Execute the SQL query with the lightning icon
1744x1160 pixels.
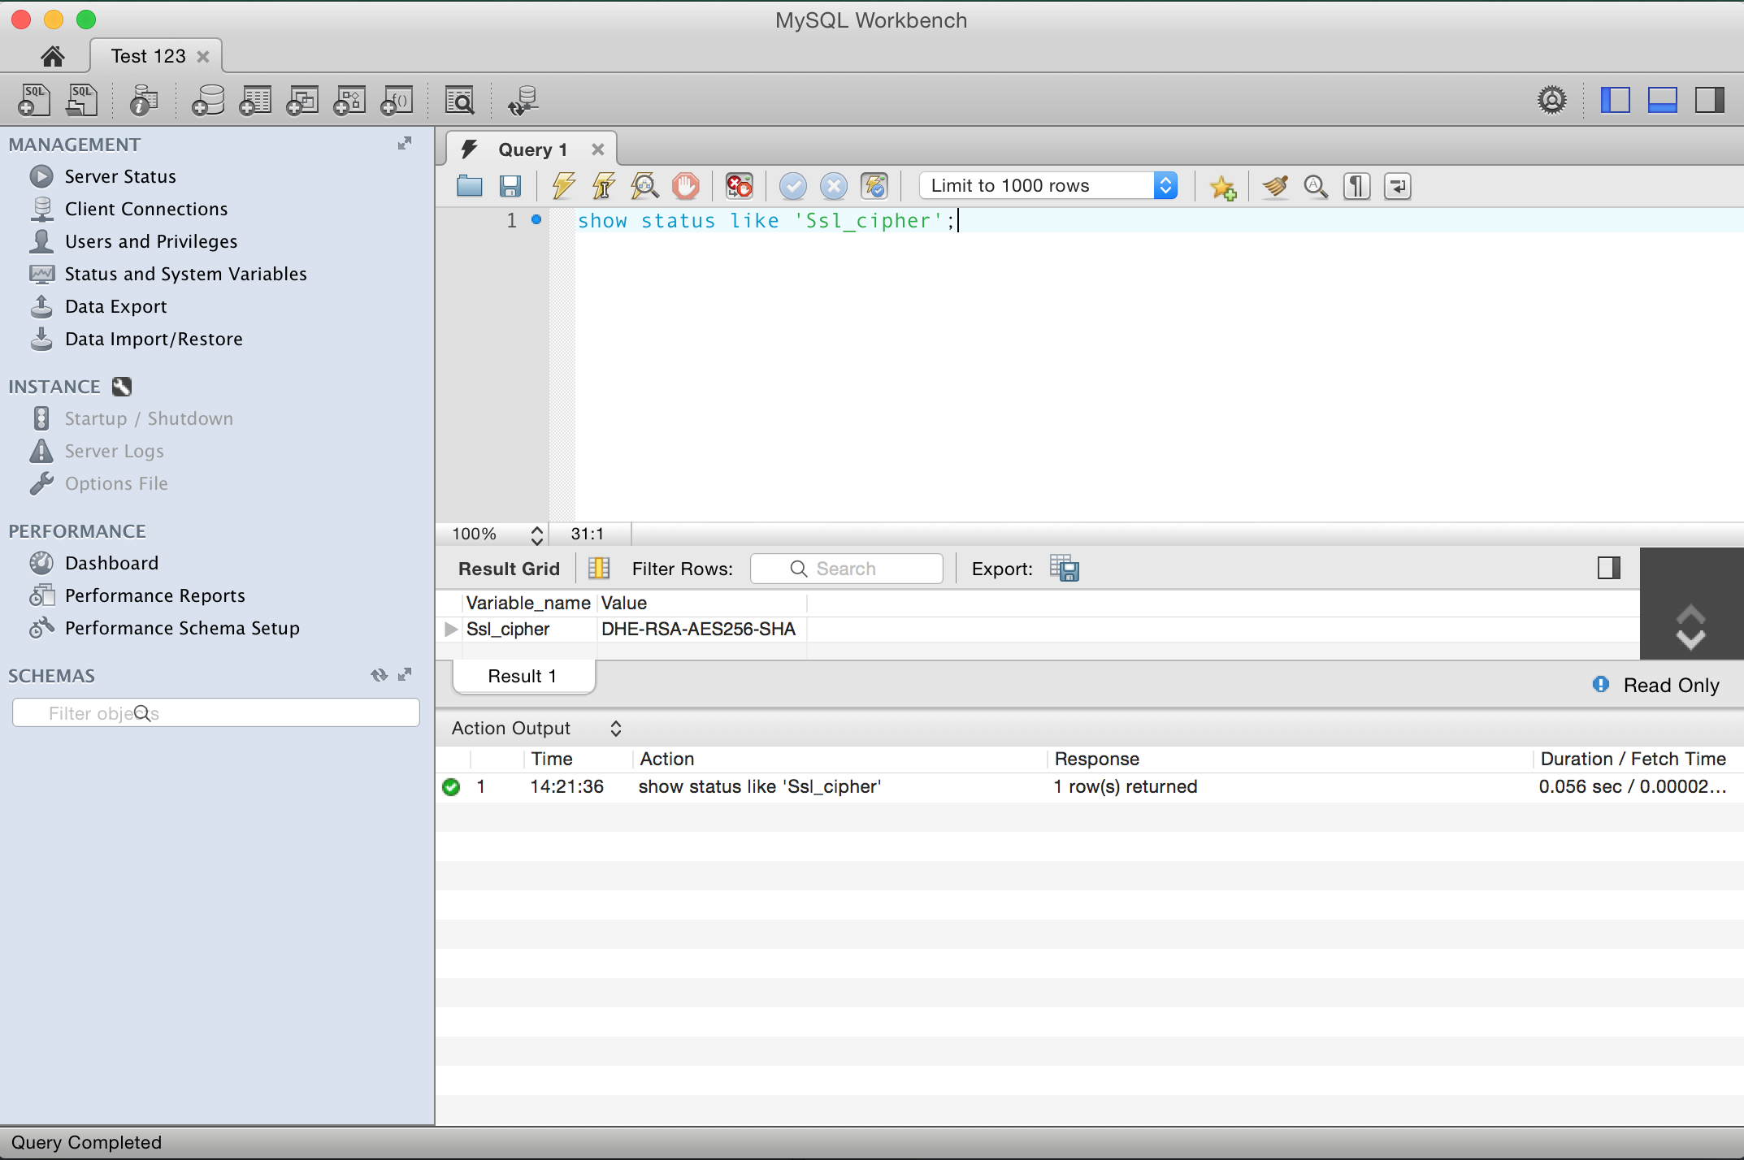click(562, 186)
